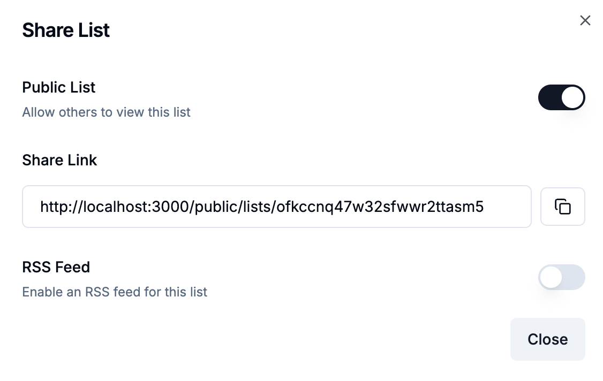
Task: Click the RSS Feed label text
Action: coord(56,267)
